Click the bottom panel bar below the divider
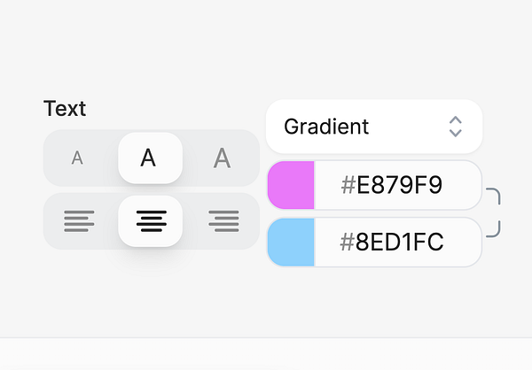The height and width of the screenshot is (370, 532). 266,354
